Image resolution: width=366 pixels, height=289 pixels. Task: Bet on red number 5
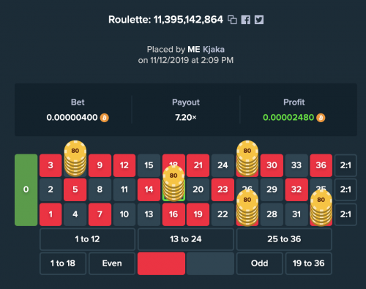point(75,189)
